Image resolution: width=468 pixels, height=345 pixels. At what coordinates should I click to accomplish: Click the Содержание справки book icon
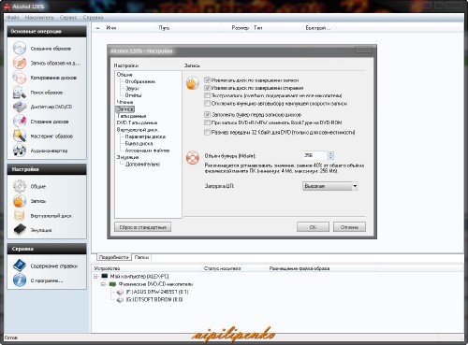point(20,266)
